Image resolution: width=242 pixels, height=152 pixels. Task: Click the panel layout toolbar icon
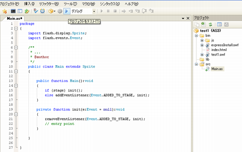(x=20, y=11)
